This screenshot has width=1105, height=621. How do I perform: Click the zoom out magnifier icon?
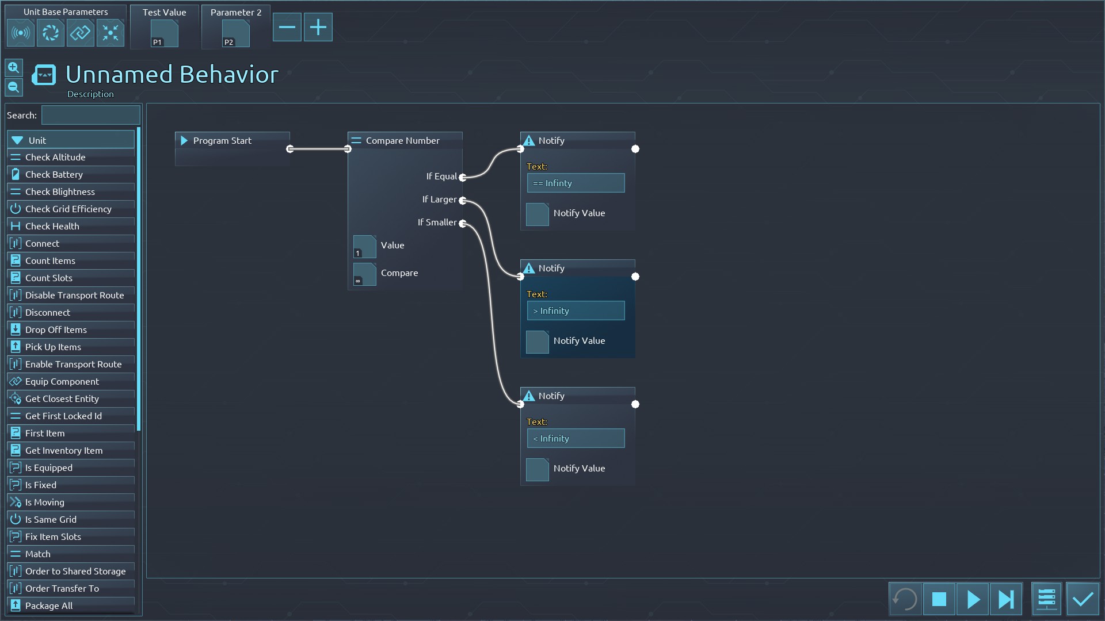point(14,87)
